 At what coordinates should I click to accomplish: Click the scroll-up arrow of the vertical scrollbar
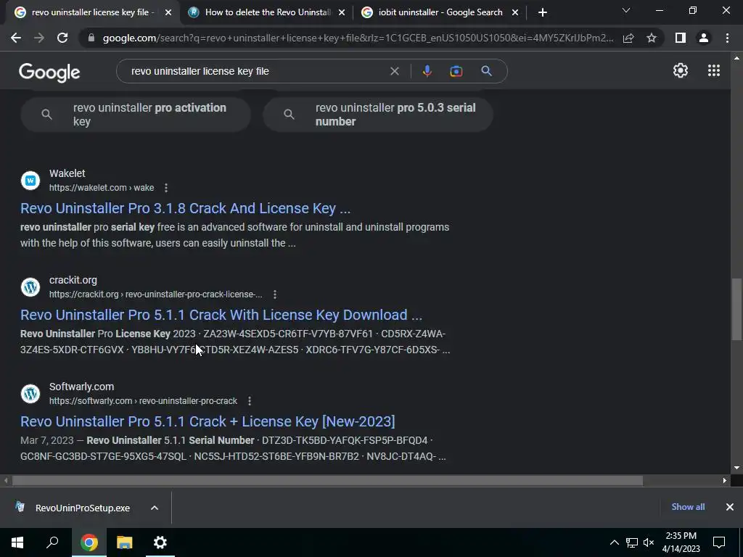click(x=736, y=58)
